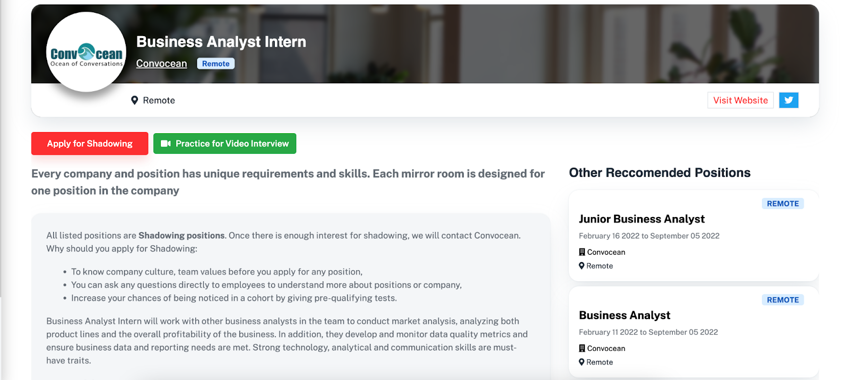
Task: Click REMOTE tag on Business Analyst card
Action: [783, 300]
